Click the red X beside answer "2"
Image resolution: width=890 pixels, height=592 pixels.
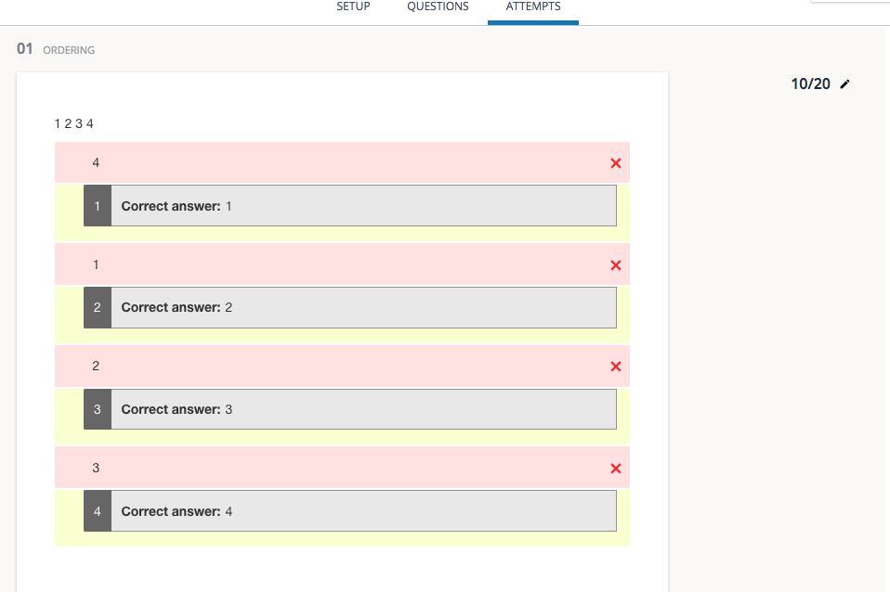tap(615, 366)
